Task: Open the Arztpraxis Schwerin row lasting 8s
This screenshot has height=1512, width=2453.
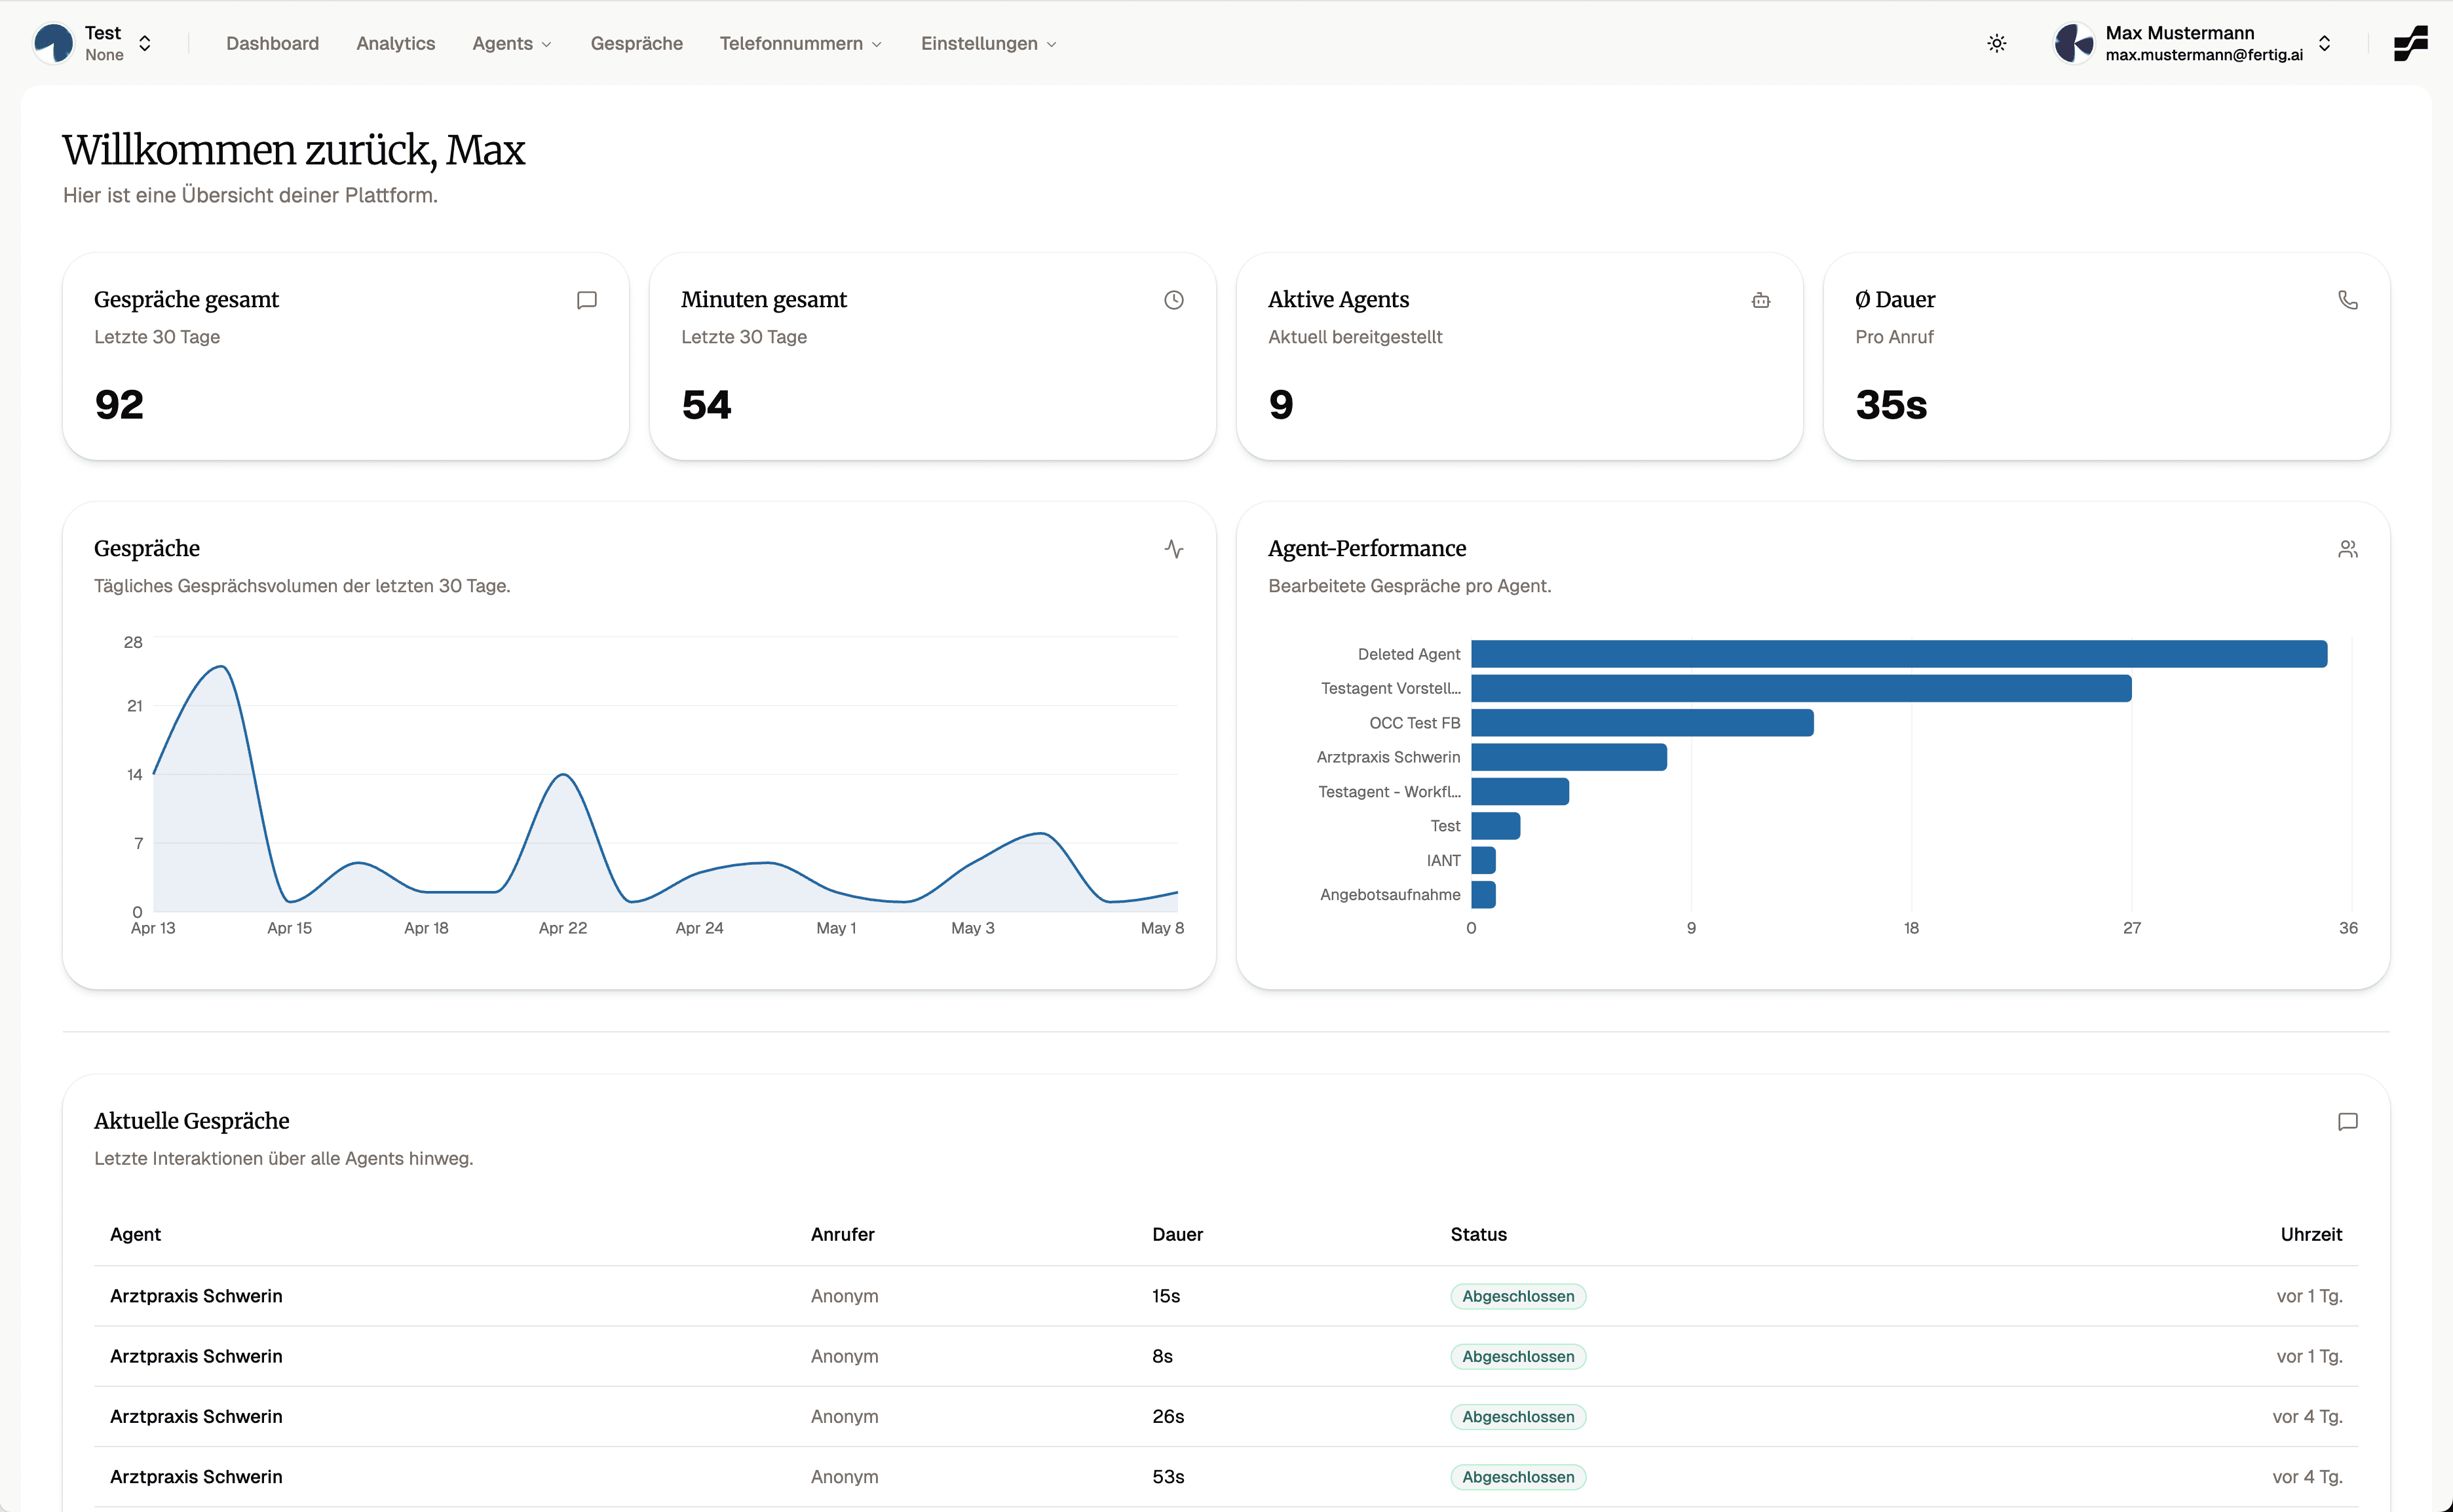Action: click(1226, 1356)
